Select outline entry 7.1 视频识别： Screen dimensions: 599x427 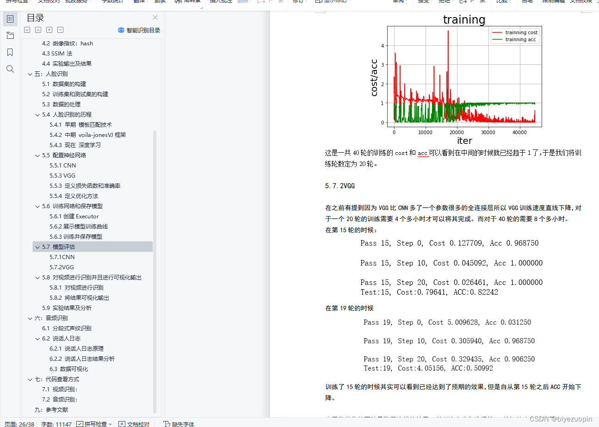60,390
